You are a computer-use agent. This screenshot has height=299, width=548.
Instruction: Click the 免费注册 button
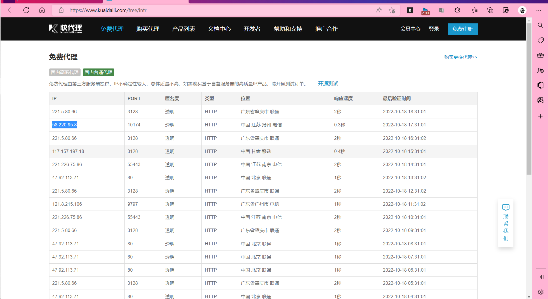tap(463, 29)
